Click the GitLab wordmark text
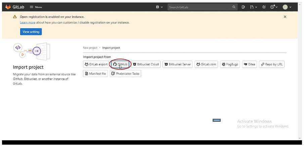304x147 pixels. [18, 7]
